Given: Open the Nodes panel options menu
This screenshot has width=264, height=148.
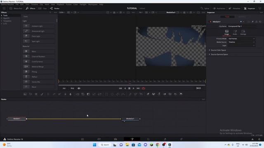Looking at the screenshot, I should (x=203, y=99).
